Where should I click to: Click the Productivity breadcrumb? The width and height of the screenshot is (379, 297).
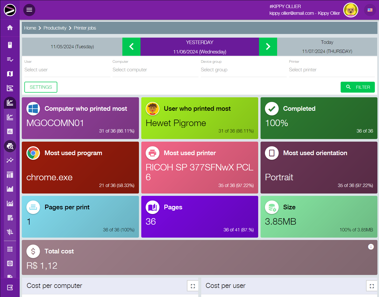pos(55,28)
